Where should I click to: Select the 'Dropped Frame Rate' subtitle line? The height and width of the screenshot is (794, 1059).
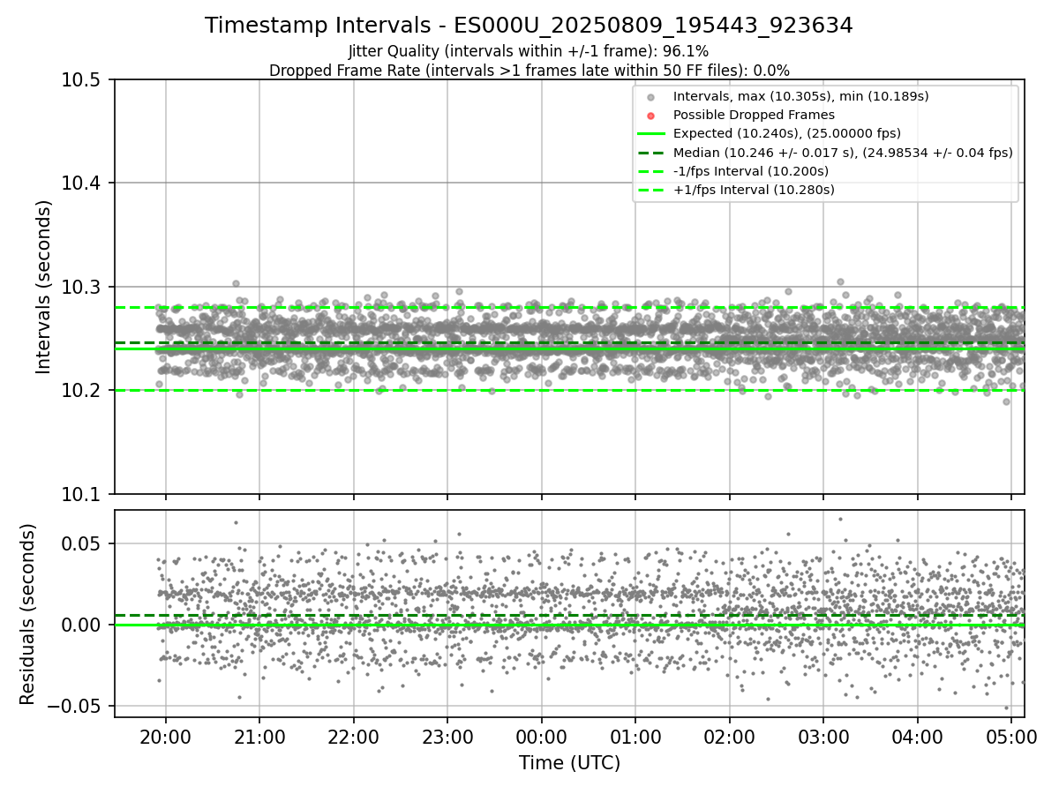(x=529, y=71)
